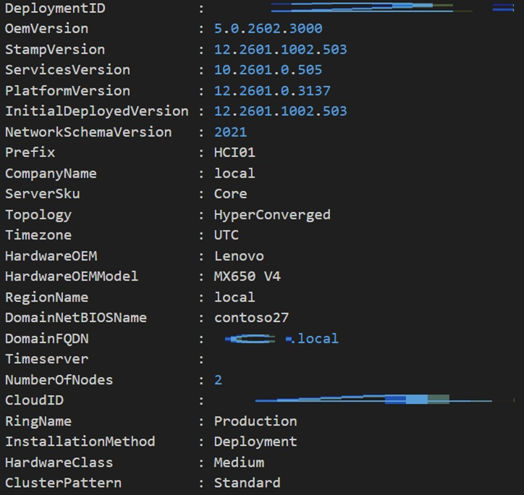The width and height of the screenshot is (524, 495).
Task: Click the StampVersion value in blue
Action: [280, 50]
